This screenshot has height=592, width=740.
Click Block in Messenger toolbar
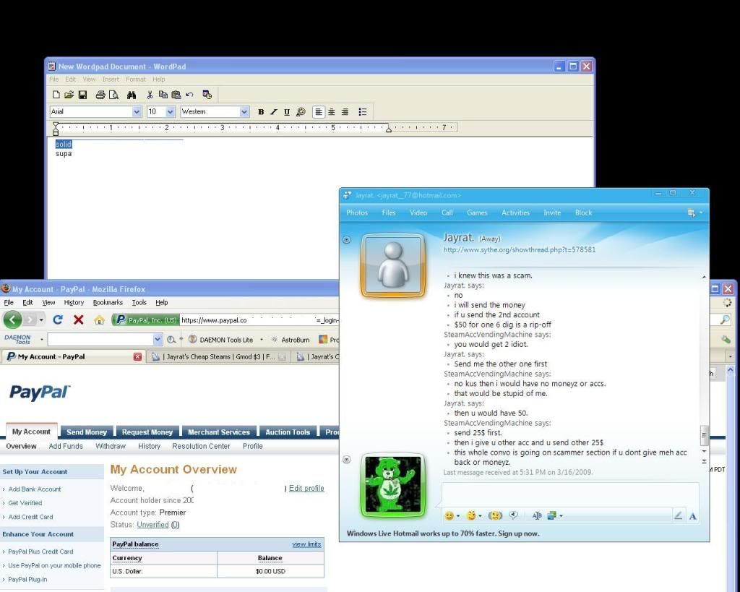(x=583, y=213)
